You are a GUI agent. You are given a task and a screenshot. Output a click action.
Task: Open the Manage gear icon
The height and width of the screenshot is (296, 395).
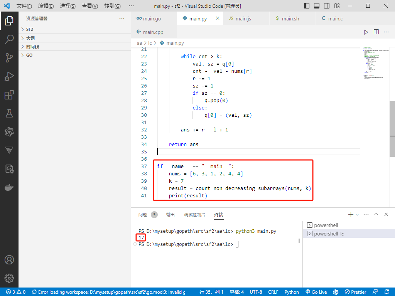9,278
